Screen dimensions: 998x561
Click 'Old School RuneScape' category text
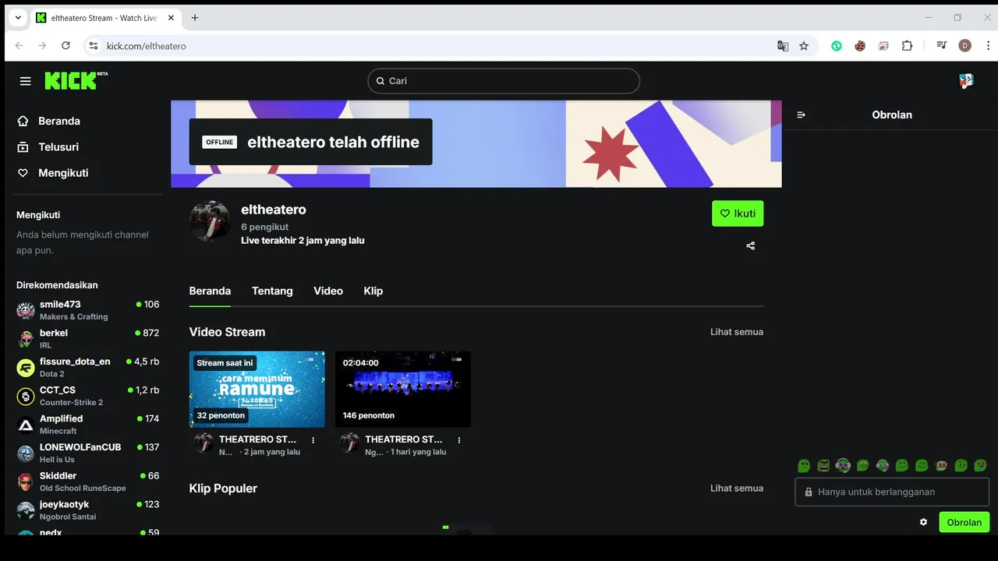pos(83,489)
